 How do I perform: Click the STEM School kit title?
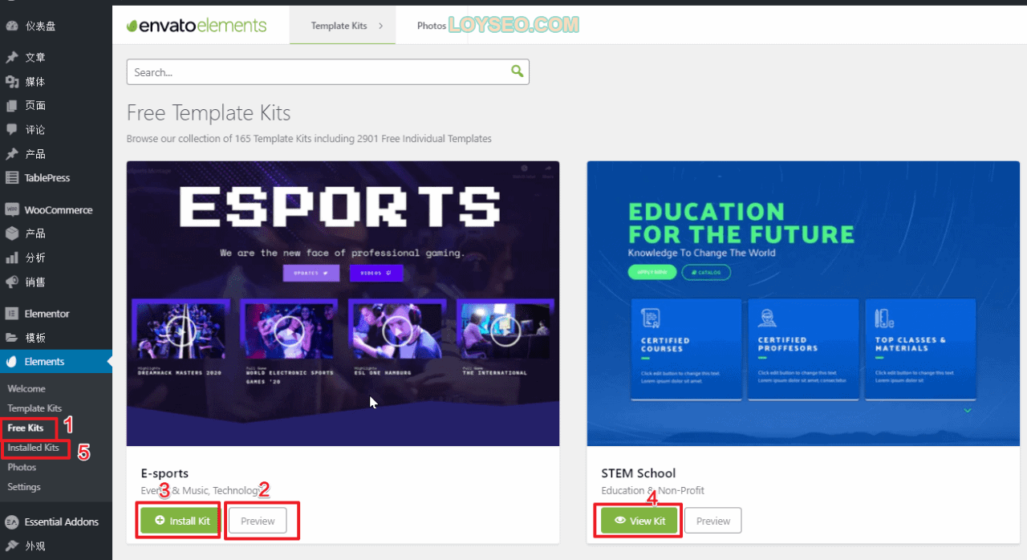639,473
